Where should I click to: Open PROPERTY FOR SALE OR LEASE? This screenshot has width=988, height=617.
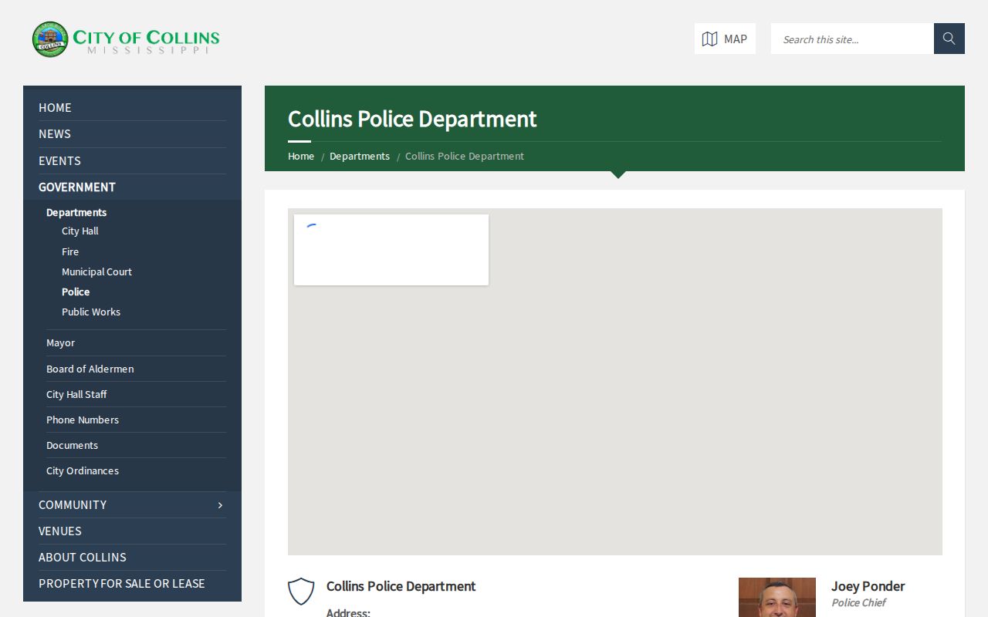pyautogui.click(x=122, y=584)
